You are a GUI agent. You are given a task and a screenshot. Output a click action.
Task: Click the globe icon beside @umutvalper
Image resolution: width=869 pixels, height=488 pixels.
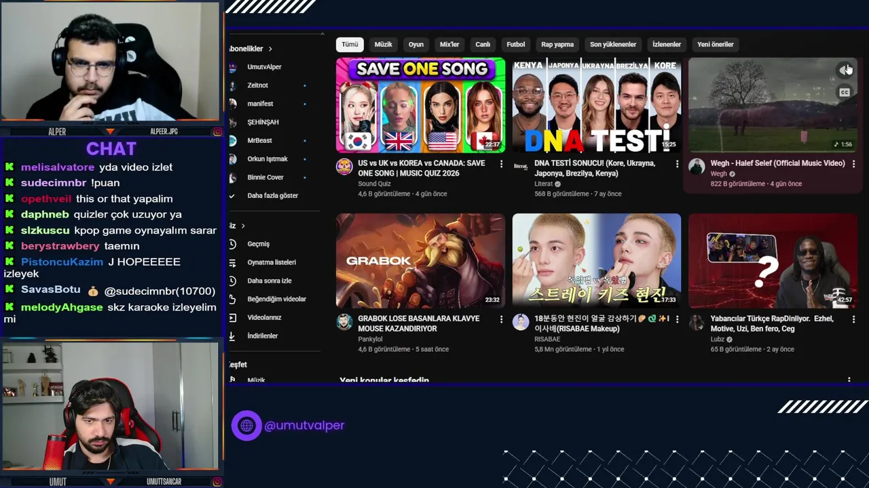click(246, 426)
